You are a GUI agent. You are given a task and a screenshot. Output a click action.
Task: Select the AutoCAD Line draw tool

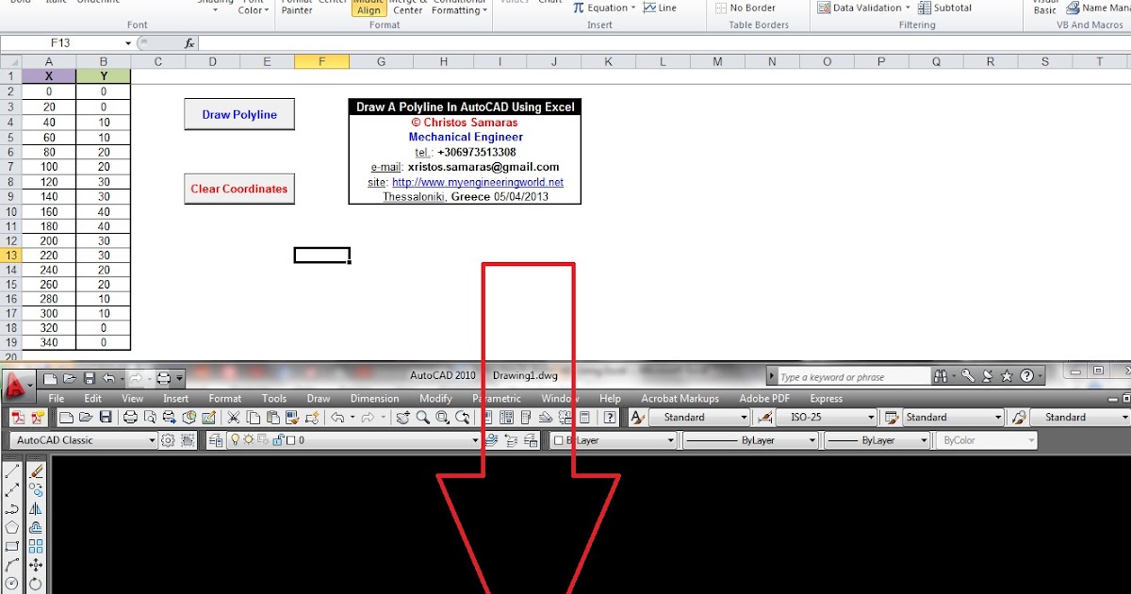pos(12,470)
